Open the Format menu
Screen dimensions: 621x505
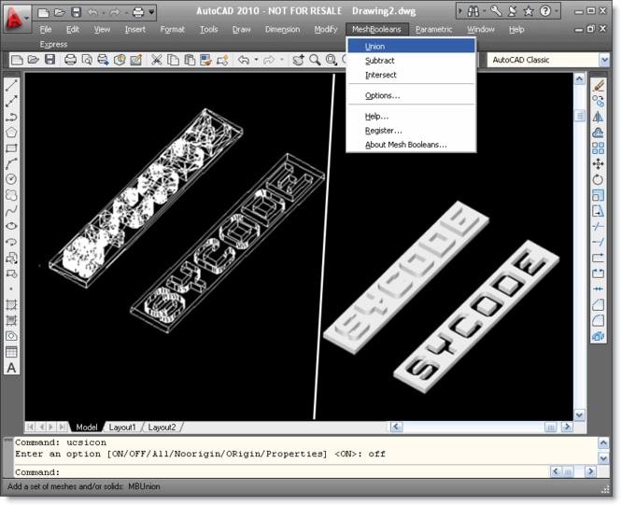[172, 29]
